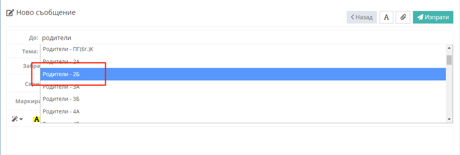Image resolution: width=460 pixels, height=155 pixels.
Task: Click the magic wand style icon
Action: tap(15, 119)
